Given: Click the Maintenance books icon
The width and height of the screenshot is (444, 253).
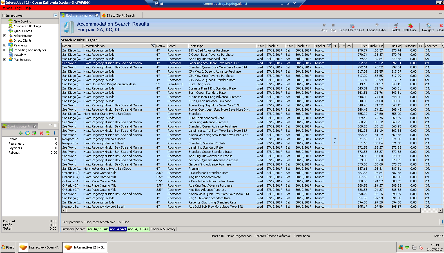Looking at the screenshot, I should tap(11, 59).
